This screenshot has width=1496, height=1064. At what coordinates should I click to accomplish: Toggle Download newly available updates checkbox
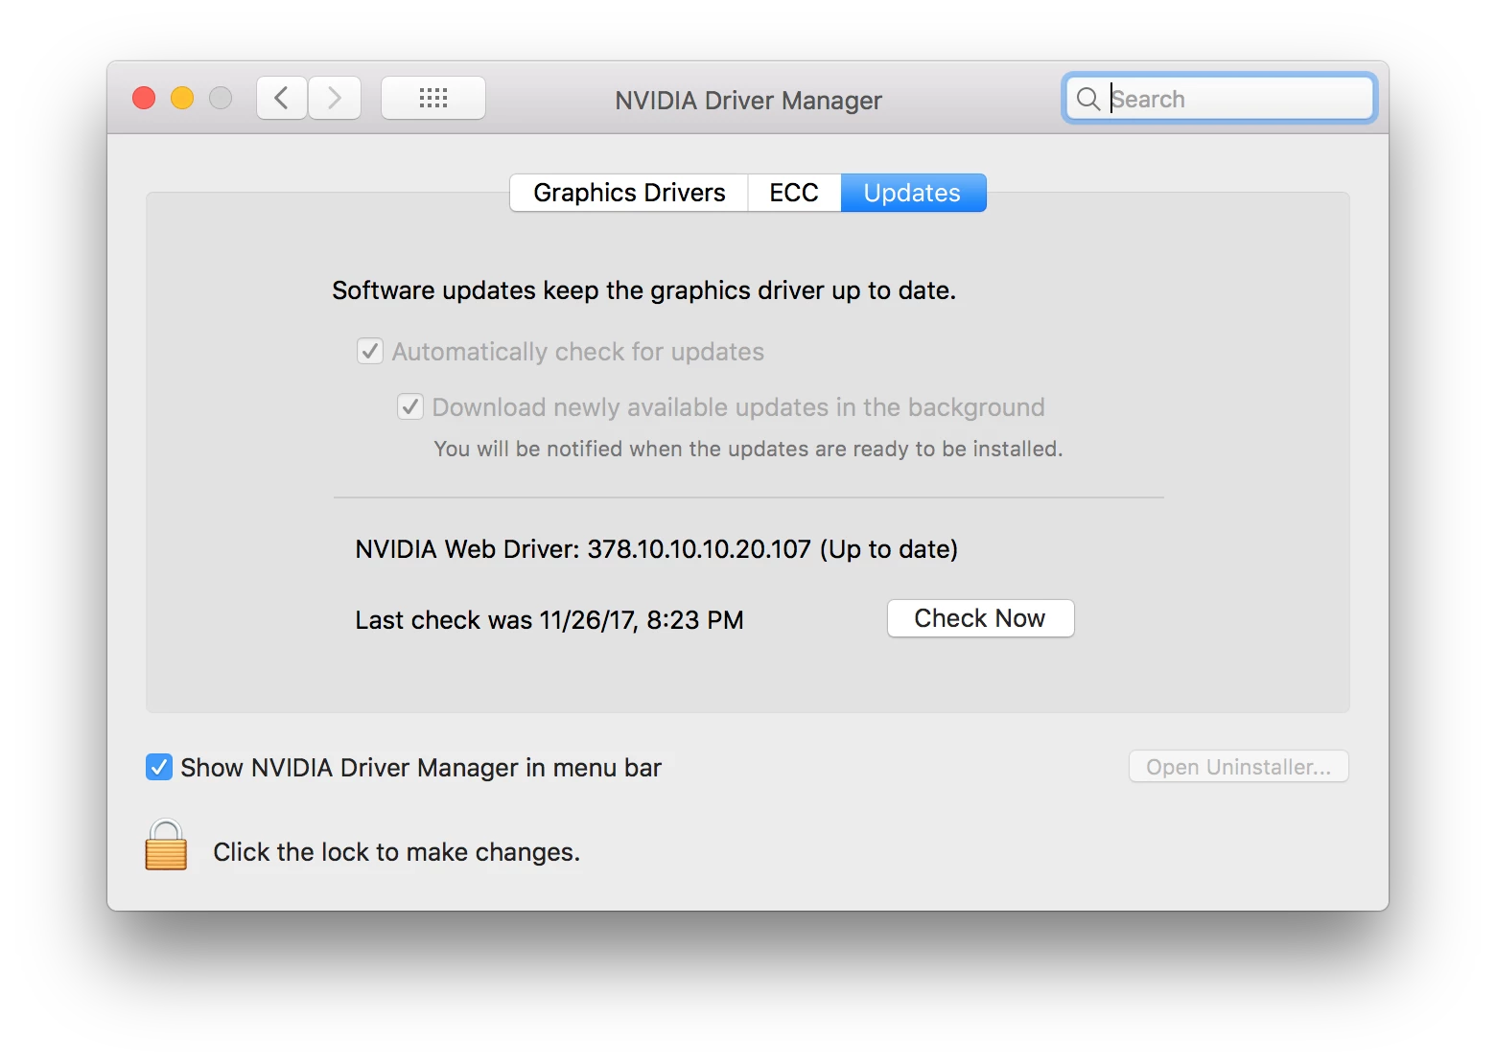point(410,406)
